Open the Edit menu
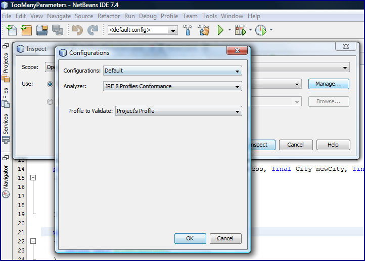The width and height of the screenshot is (365, 261). 21,16
